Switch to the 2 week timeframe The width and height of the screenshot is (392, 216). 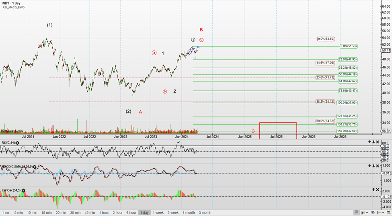point(173,212)
